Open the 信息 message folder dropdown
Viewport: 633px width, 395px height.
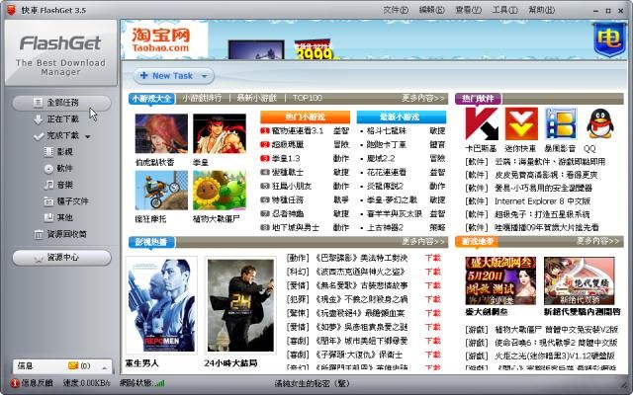pyautogui.click(x=98, y=365)
